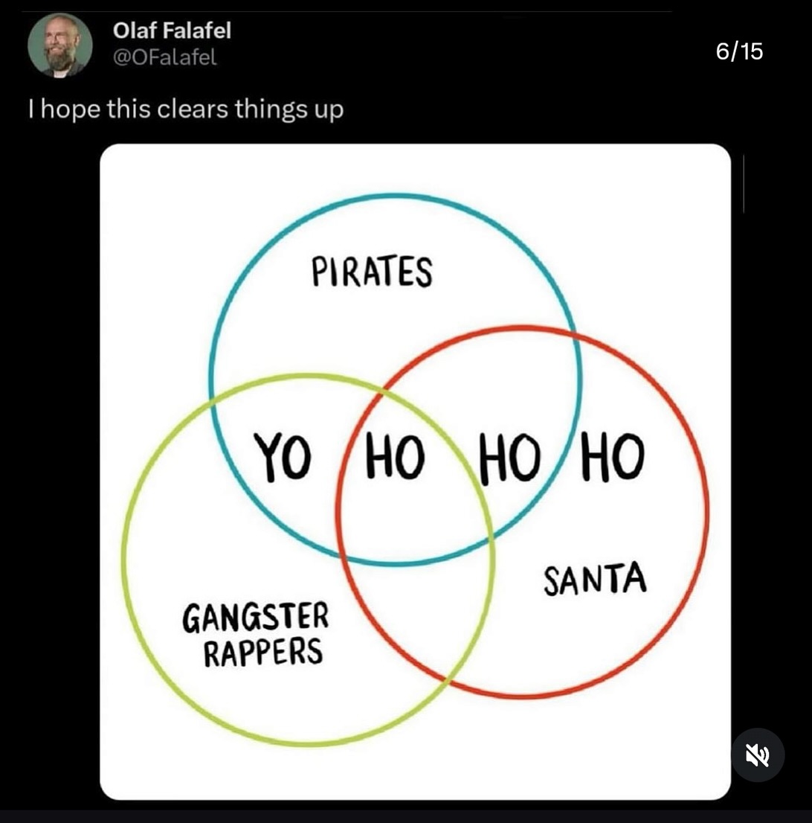The width and height of the screenshot is (812, 823).
Task: Click the green Gangster Rappers circle outline
Action: click(123, 558)
